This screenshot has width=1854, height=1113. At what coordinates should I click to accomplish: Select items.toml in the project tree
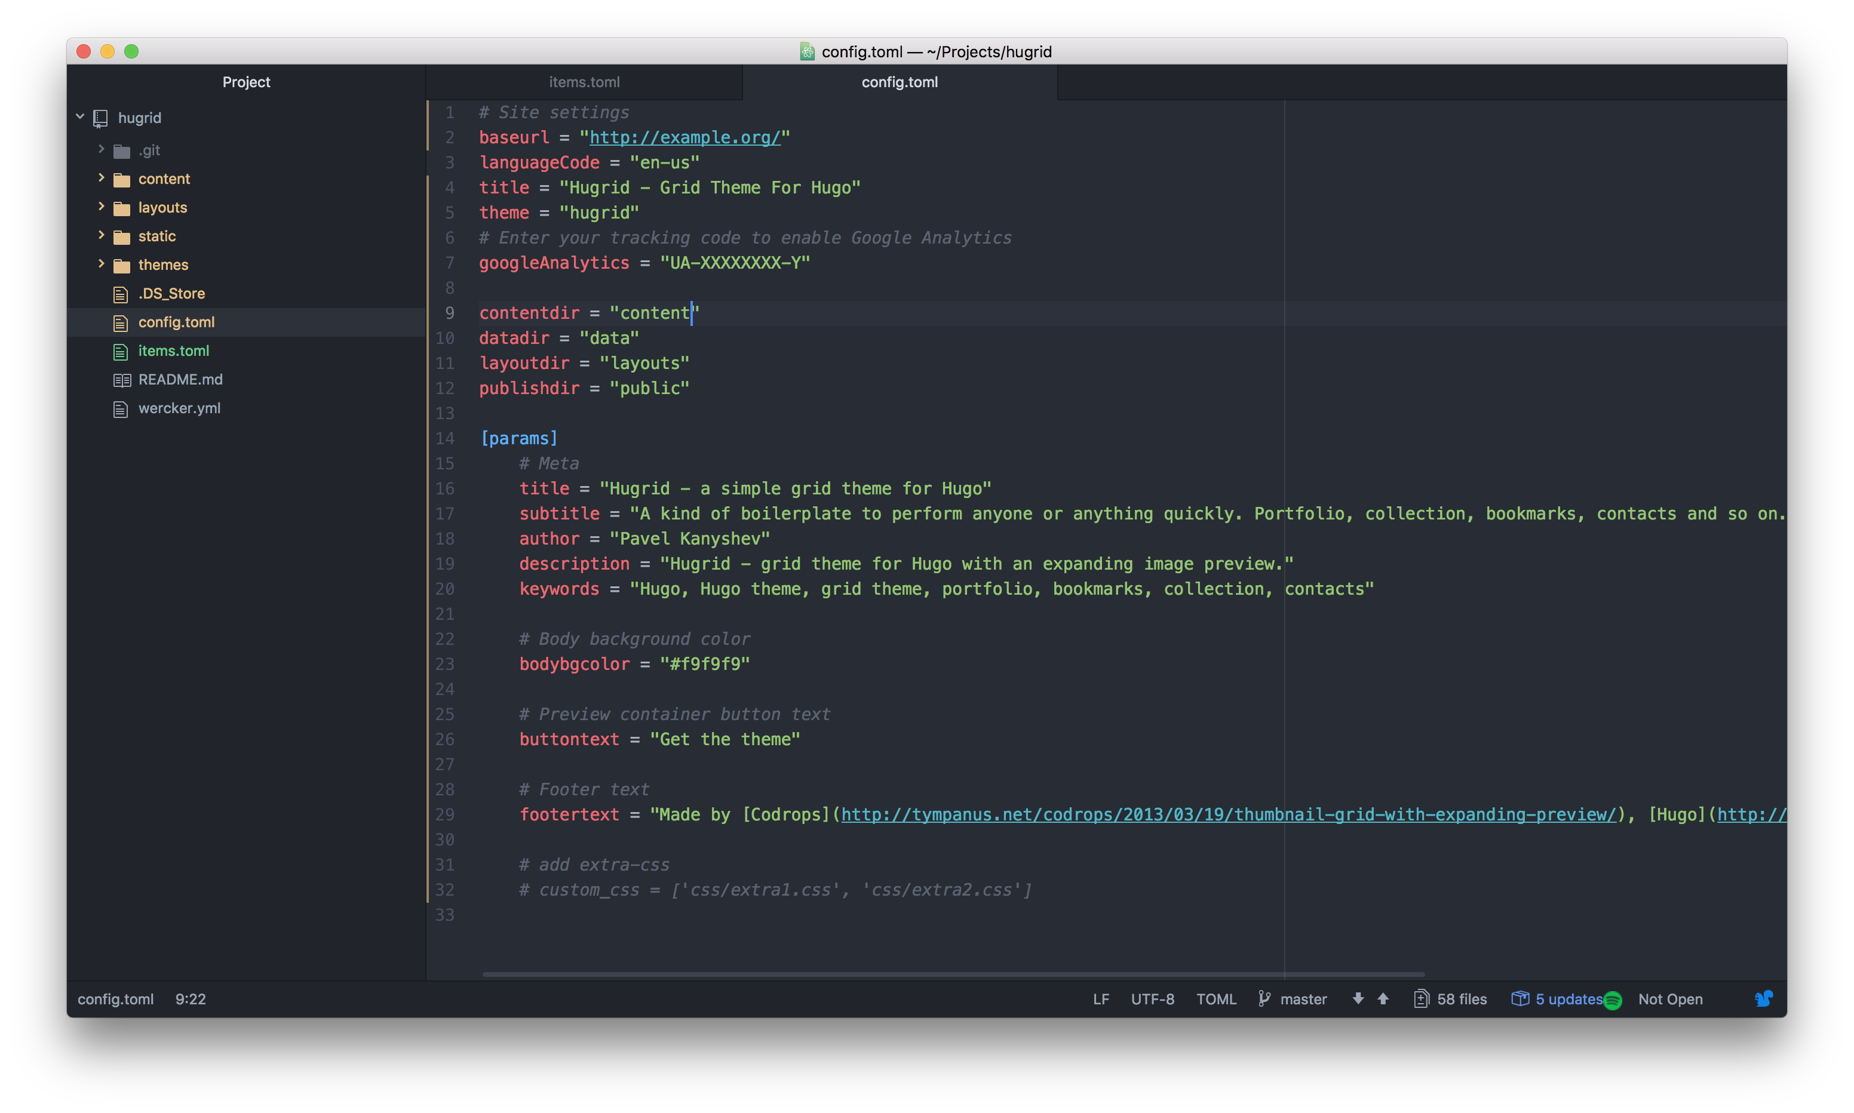click(173, 351)
